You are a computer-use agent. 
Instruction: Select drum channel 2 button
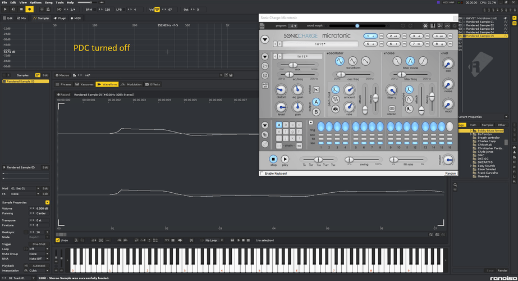[x=393, y=36]
